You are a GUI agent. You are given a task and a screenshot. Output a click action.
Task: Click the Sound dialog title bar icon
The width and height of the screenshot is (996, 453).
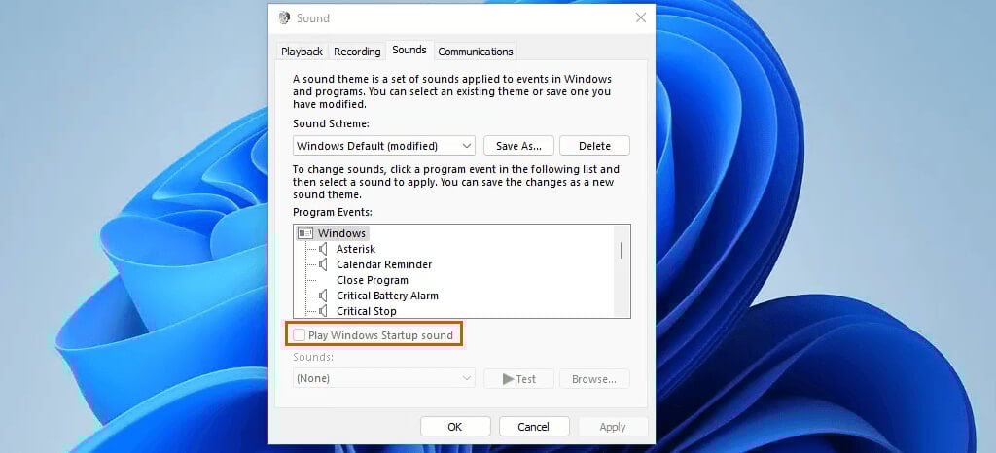pos(284,17)
